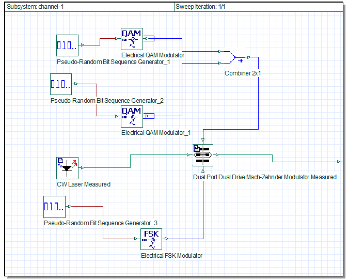This screenshot has height=280, width=348.
Task: Select the Pseudo-Random Bit Sequence Generator_1 block icon
Action: tap(67, 45)
